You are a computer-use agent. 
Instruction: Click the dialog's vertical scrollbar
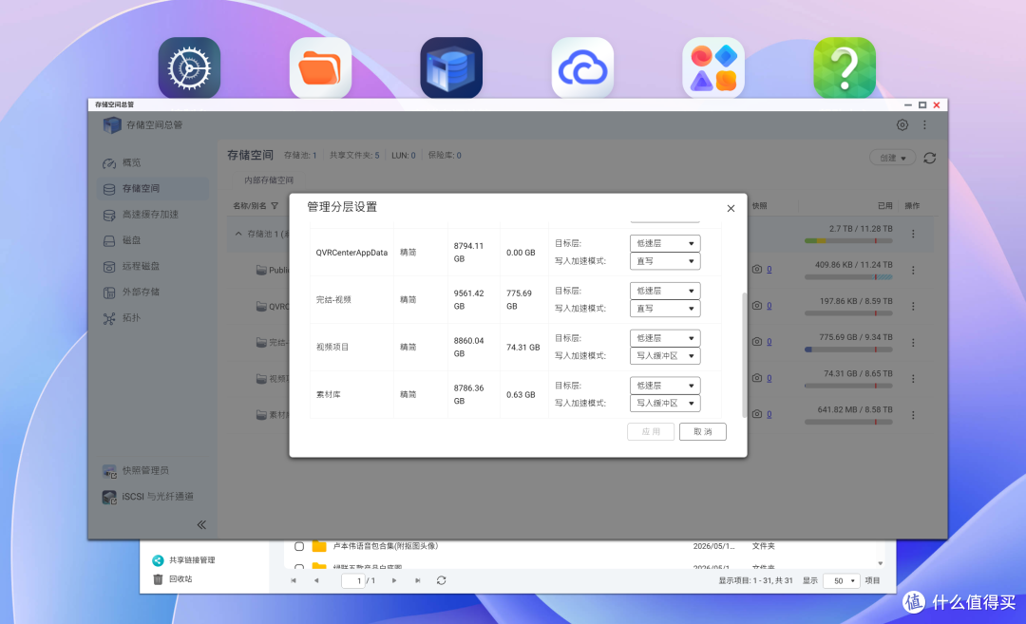[x=744, y=355]
